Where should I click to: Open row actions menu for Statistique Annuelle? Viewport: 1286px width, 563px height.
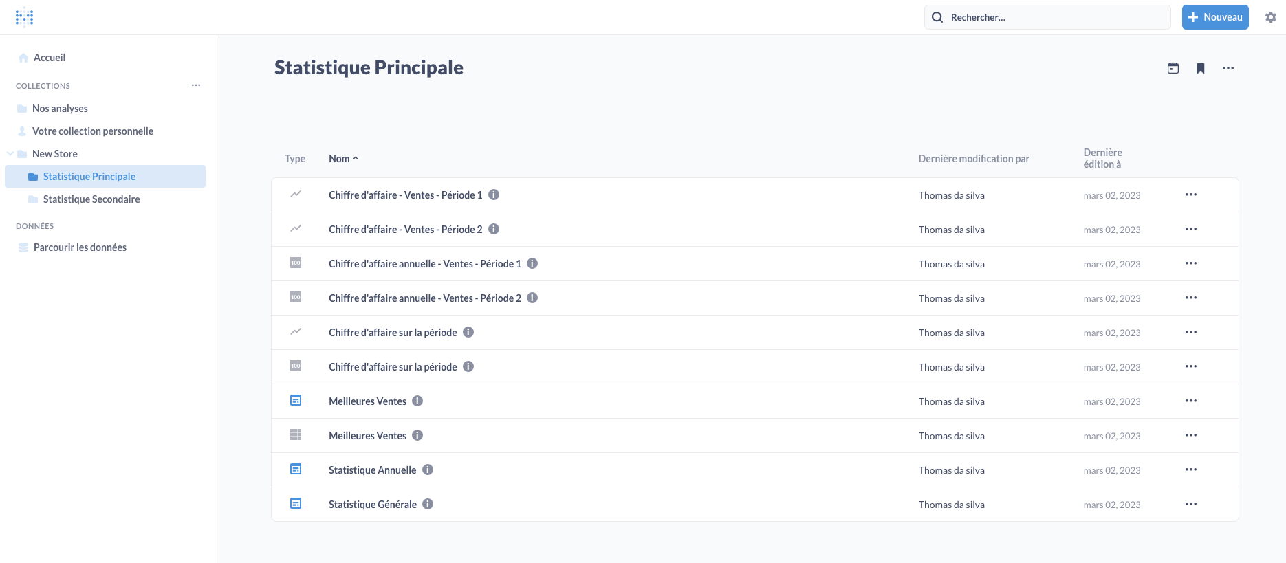tap(1191, 470)
